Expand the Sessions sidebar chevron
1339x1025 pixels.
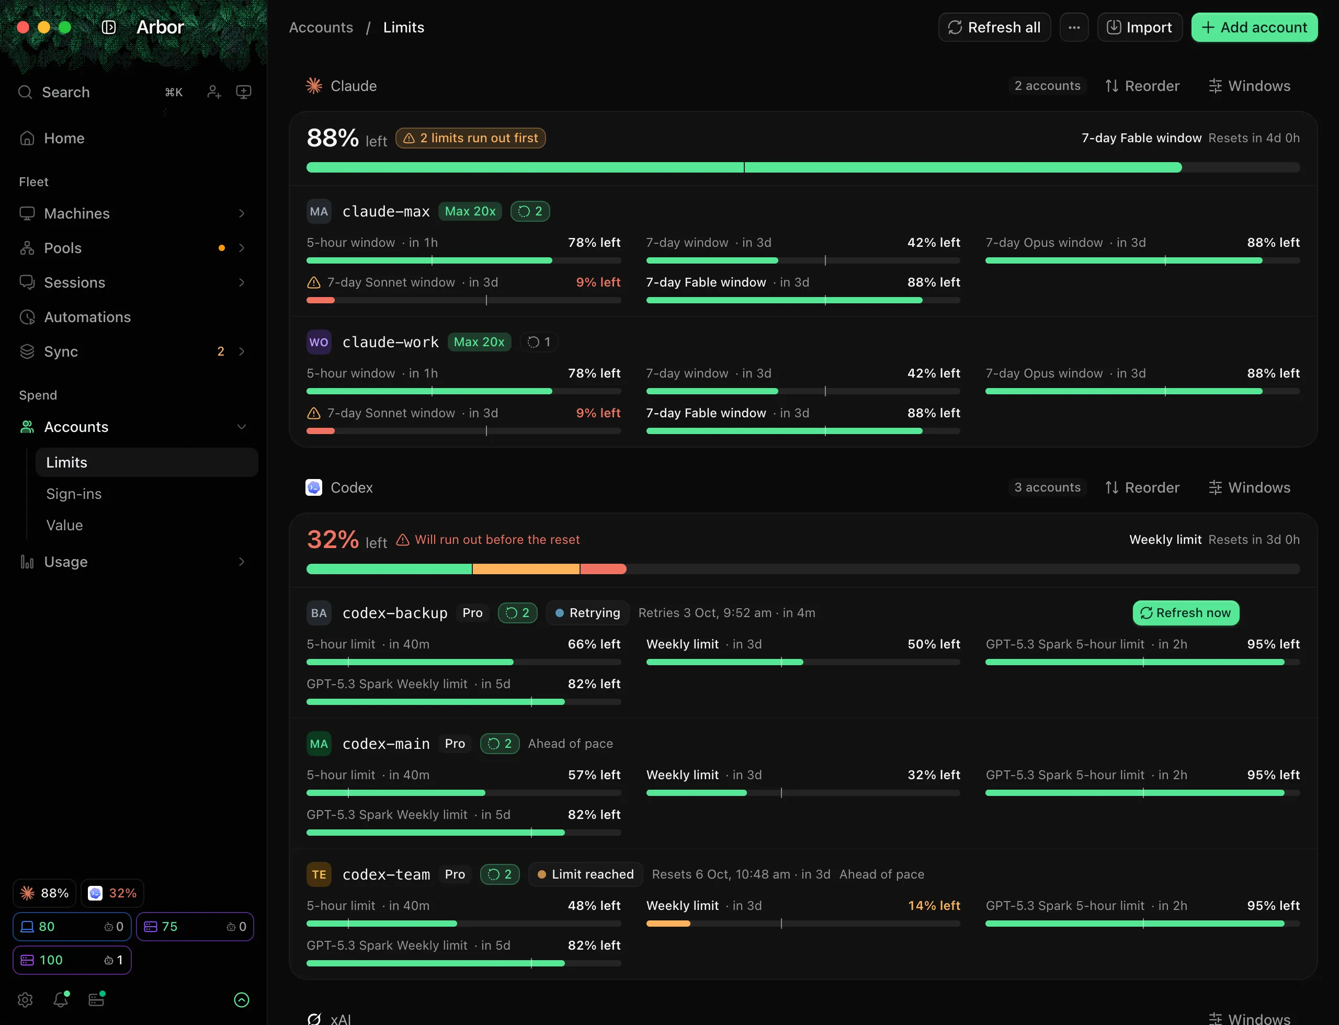242,282
